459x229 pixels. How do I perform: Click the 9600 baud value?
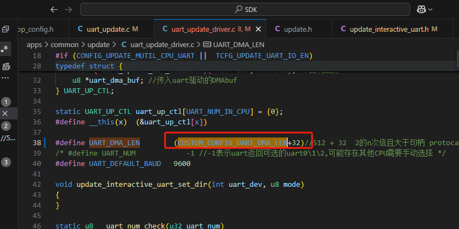coord(182,164)
